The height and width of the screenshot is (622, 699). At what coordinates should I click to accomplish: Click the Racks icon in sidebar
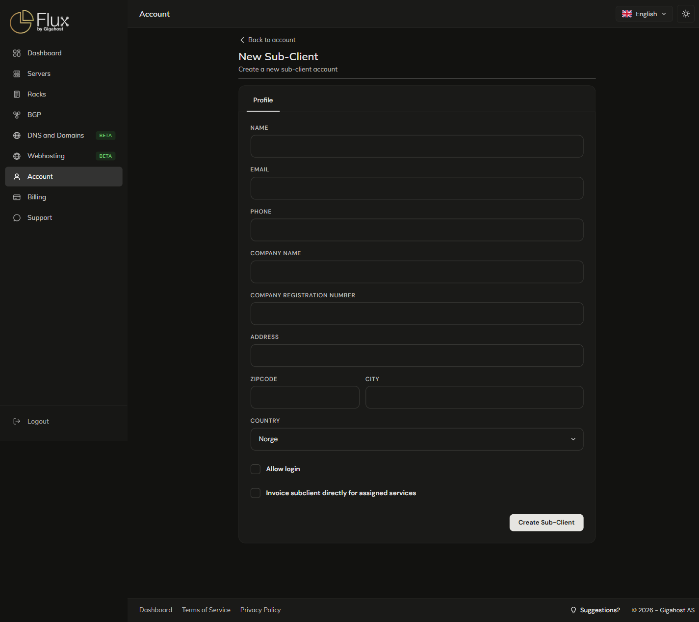pyautogui.click(x=17, y=94)
